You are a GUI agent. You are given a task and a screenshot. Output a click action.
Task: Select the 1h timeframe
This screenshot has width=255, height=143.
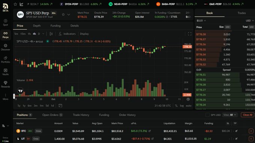(x=29, y=34)
